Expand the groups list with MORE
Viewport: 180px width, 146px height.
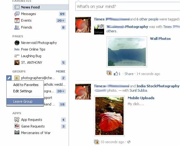[61, 71]
